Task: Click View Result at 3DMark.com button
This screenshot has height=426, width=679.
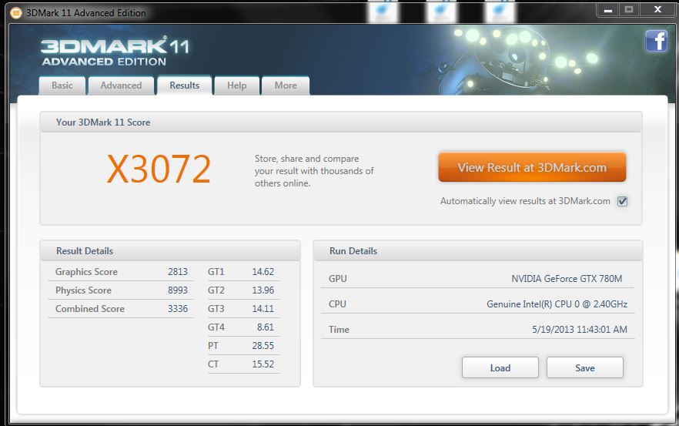Action: (x=532, y=167)
